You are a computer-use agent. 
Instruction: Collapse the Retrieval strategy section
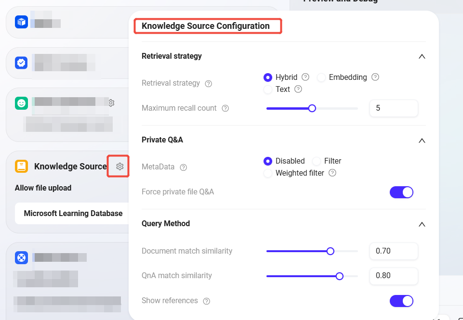pyautogui.click(x=422, y=56)
